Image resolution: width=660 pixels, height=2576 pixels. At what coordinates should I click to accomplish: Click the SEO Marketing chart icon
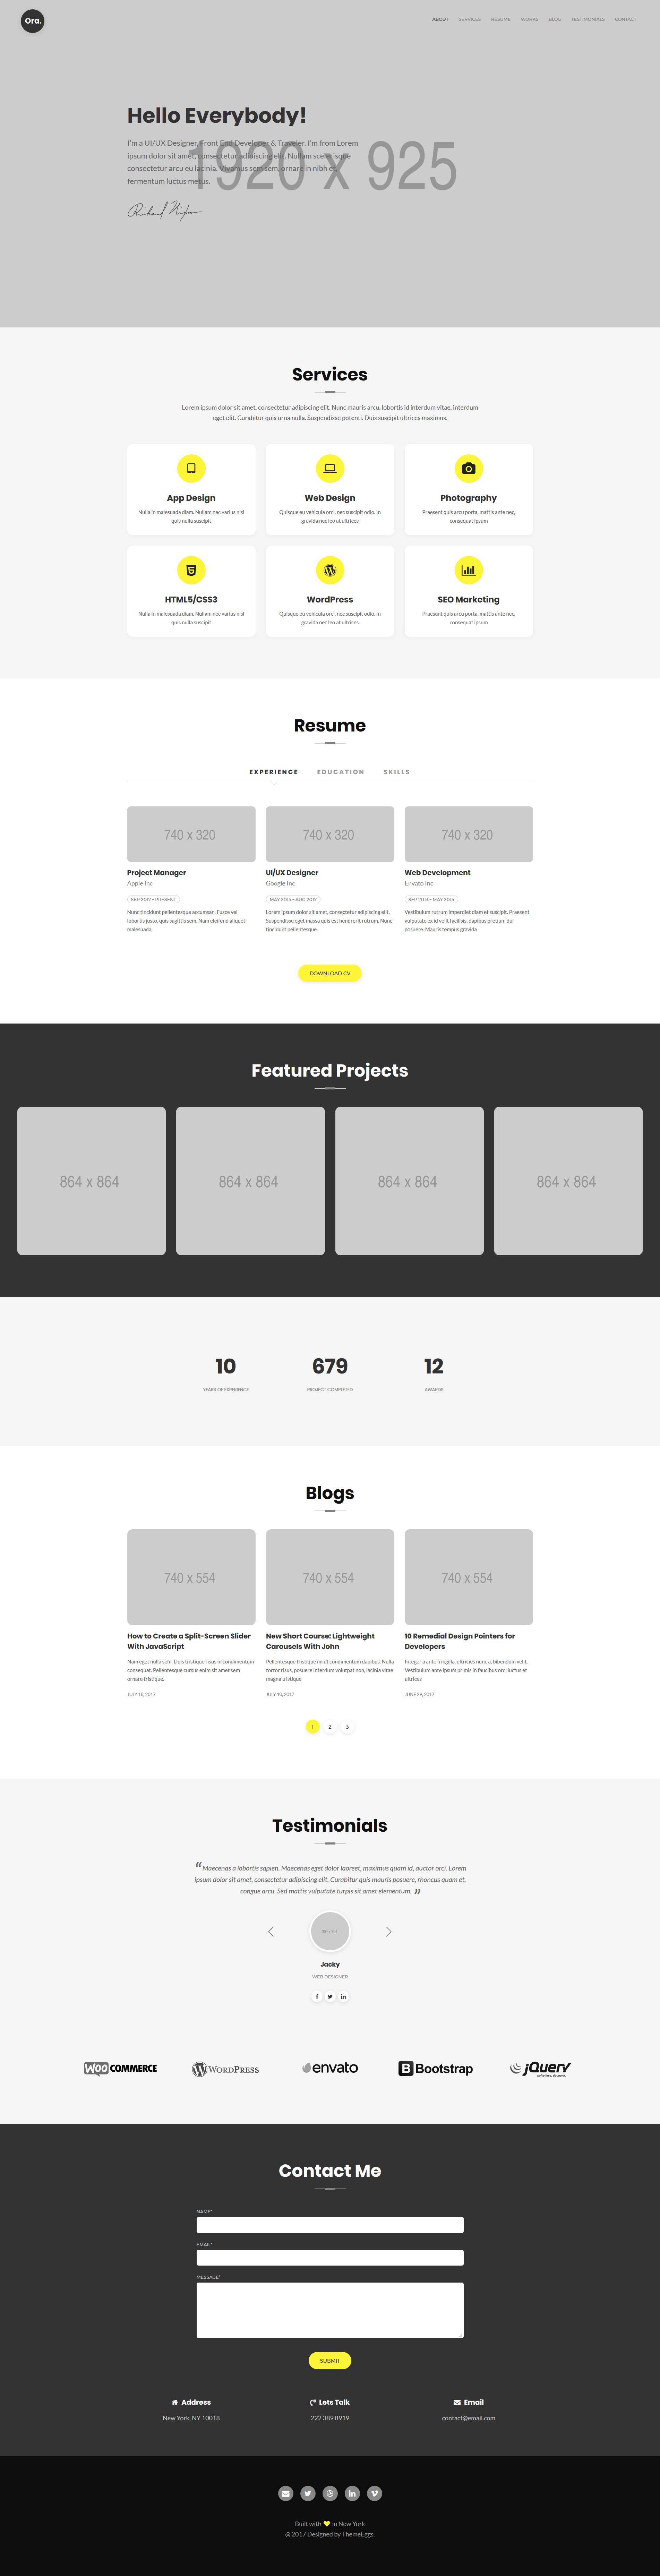pyautogui.click(x=468, y=570)
